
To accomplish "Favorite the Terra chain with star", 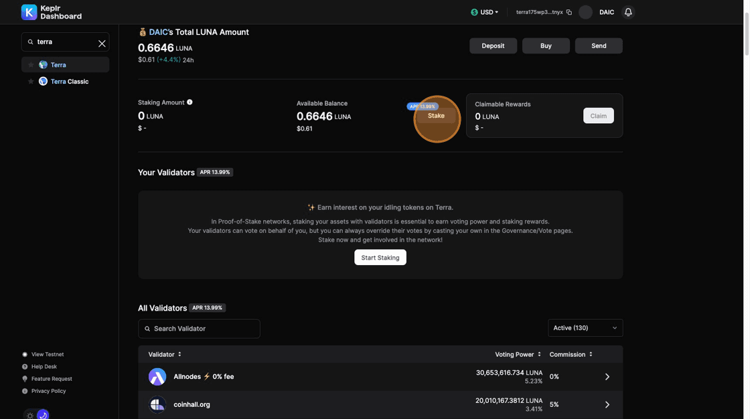I will (31, 65).
